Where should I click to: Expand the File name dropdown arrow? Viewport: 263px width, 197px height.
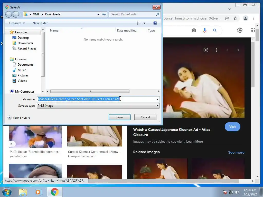coord(157,99)
